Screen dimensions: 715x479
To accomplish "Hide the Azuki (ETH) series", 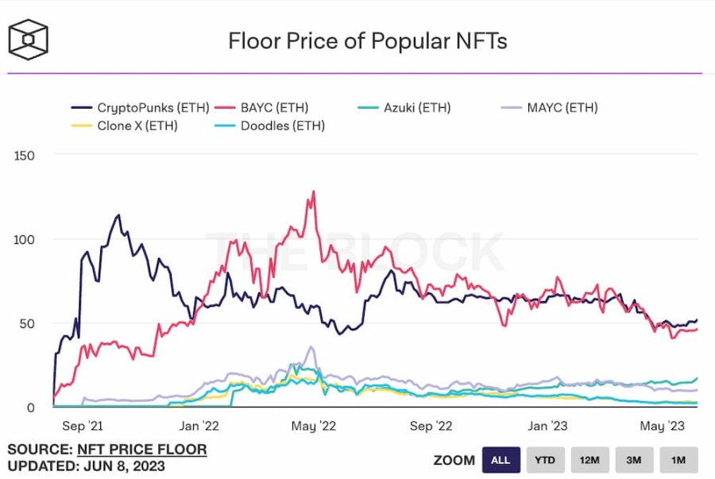I will [x=415, y=107].
